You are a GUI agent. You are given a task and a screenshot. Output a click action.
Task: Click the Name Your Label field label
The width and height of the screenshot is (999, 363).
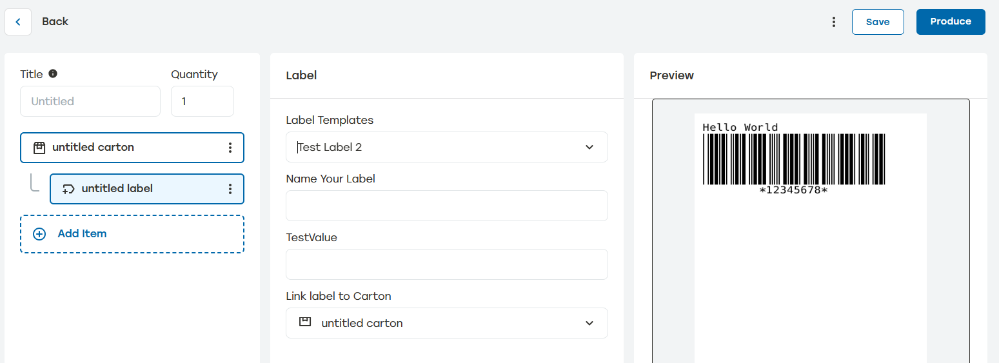(x=331, y=179)
